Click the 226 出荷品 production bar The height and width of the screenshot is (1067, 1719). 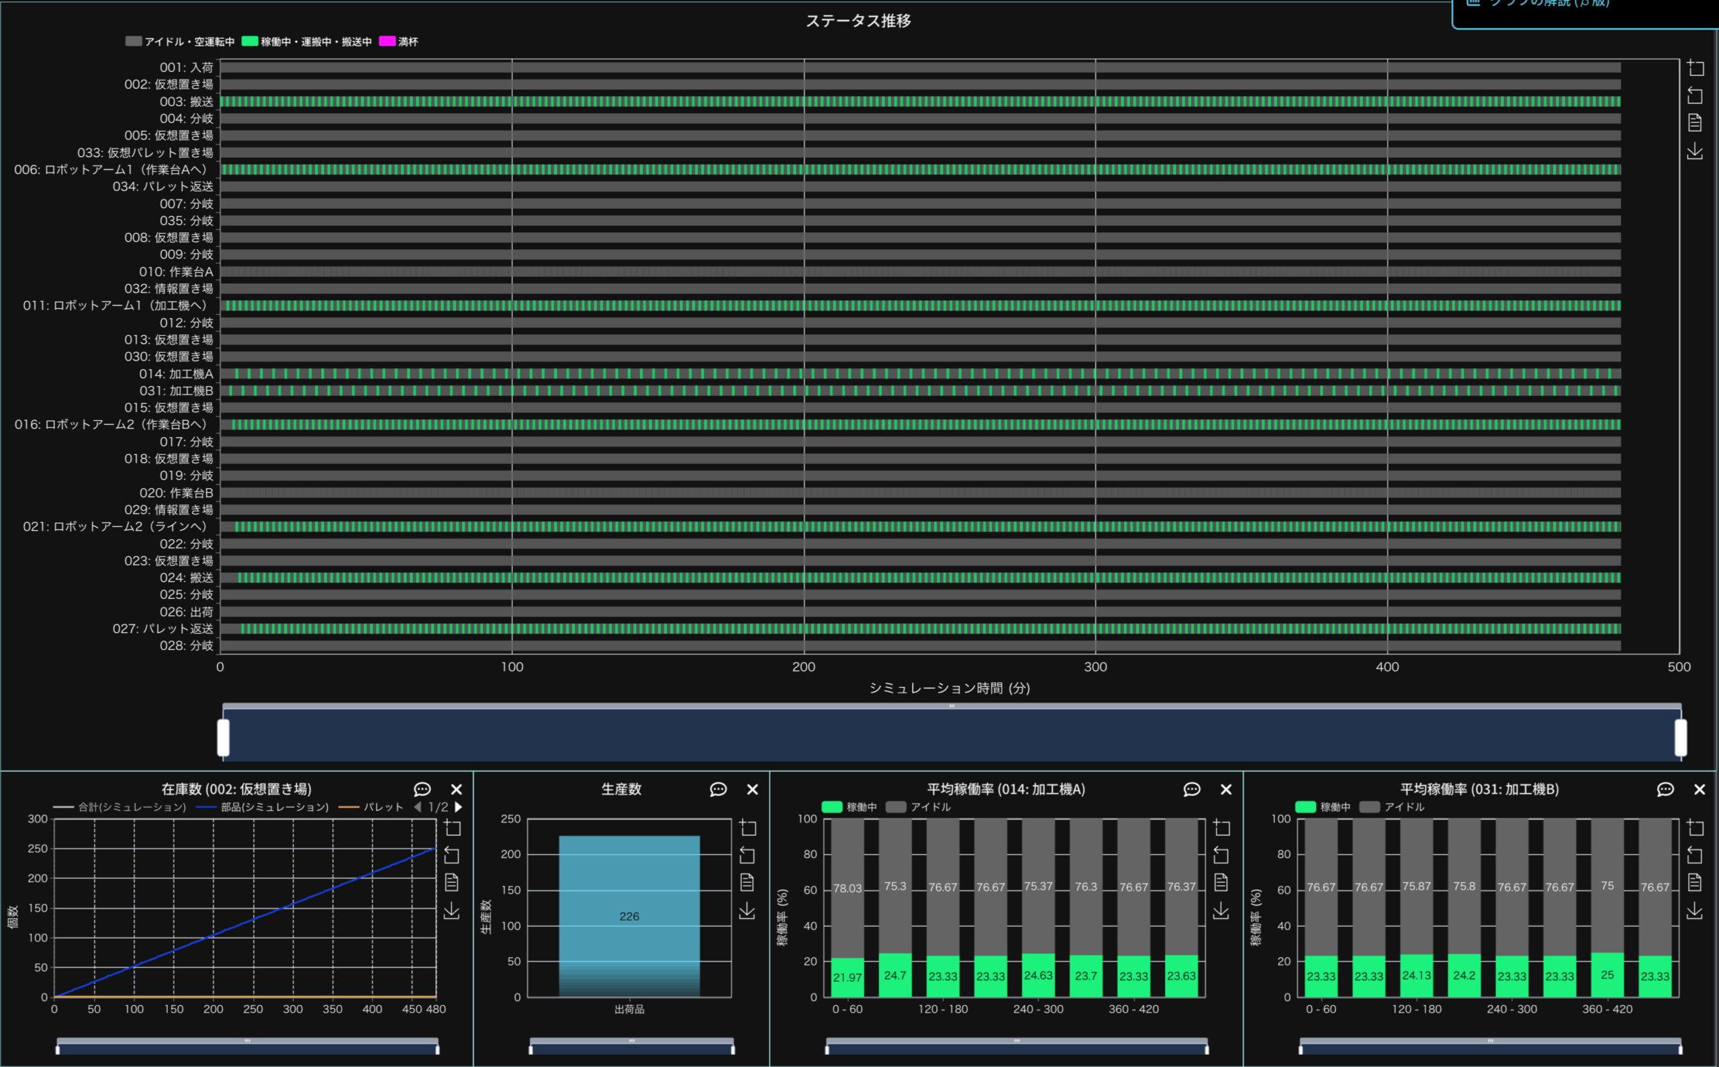[629, 916]
